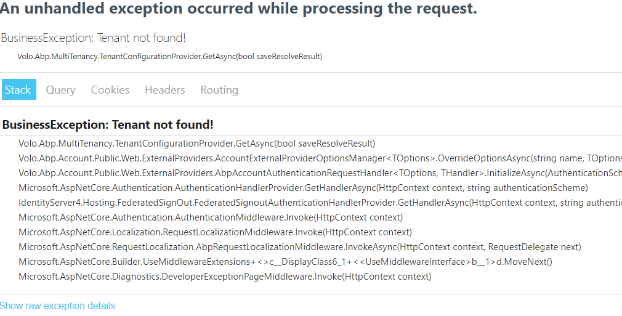This screenshot has width=622, height=316.
Task: Click the UseMiddlewareExtensions MoveNext stack frame
Action: point(285,262)
